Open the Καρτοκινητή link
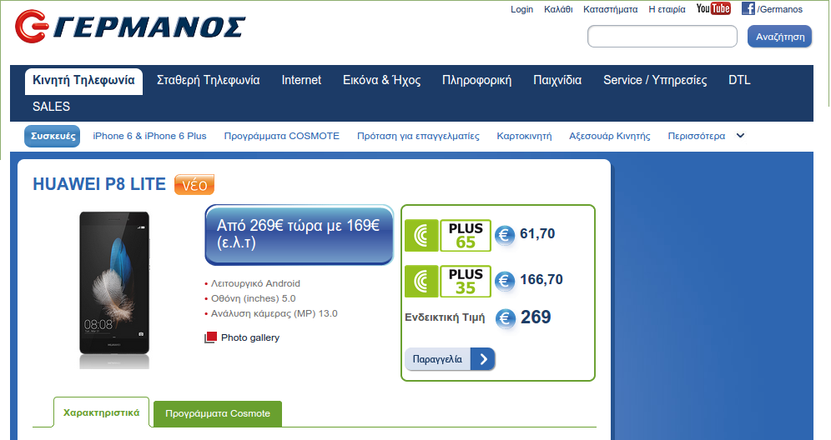Image resolution: width=831 pixels, height=440 pixels. pyautogui.click(x=524, y=136)
